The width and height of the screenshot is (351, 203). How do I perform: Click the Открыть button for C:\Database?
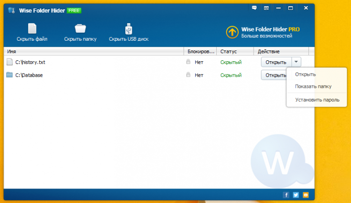pos(274,75)
